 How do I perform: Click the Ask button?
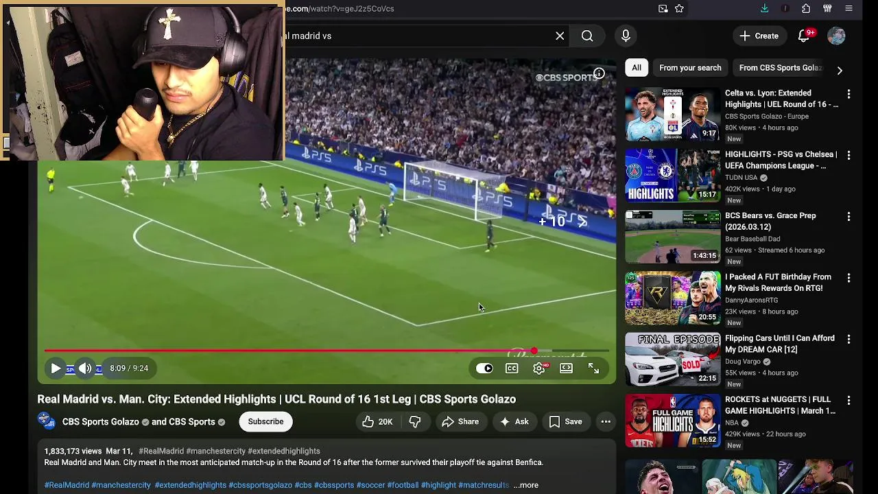tap(514, 421)
